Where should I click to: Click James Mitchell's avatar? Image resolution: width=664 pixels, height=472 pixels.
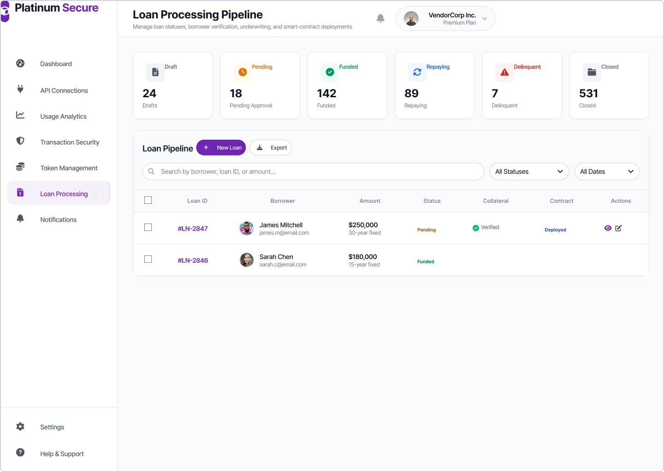tap(247, 228)
